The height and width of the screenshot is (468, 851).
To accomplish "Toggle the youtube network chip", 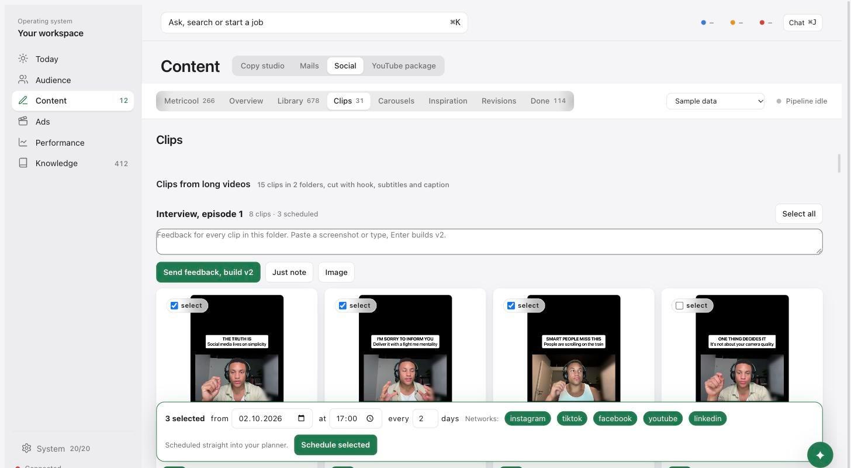I will 663,418.
